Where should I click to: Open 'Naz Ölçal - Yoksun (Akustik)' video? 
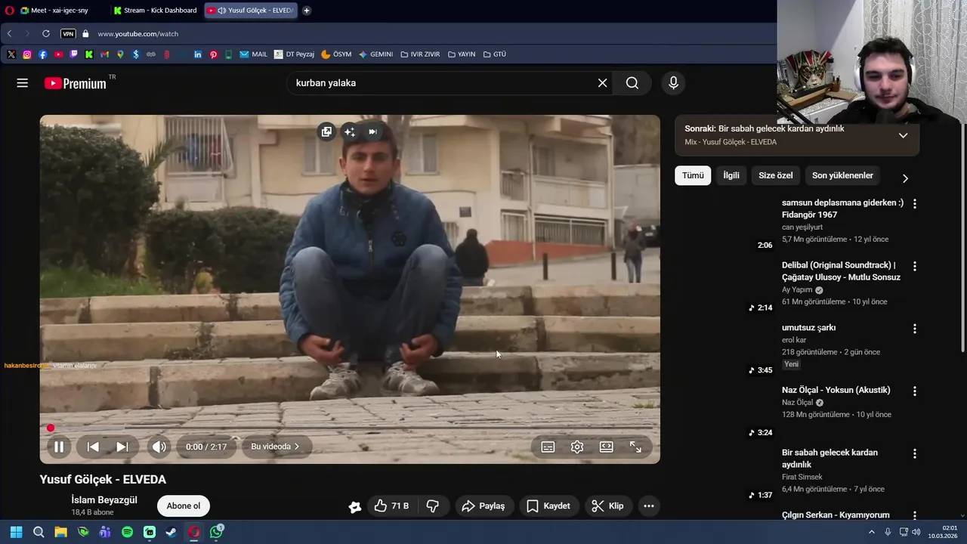pos(836,391)
